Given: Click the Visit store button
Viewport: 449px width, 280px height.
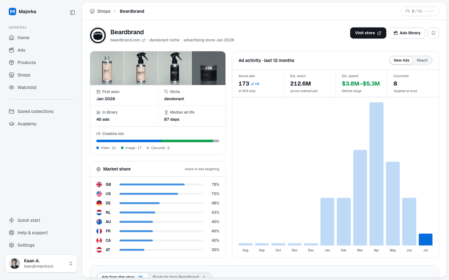Looking at the screenshot, I should point(368,33).
